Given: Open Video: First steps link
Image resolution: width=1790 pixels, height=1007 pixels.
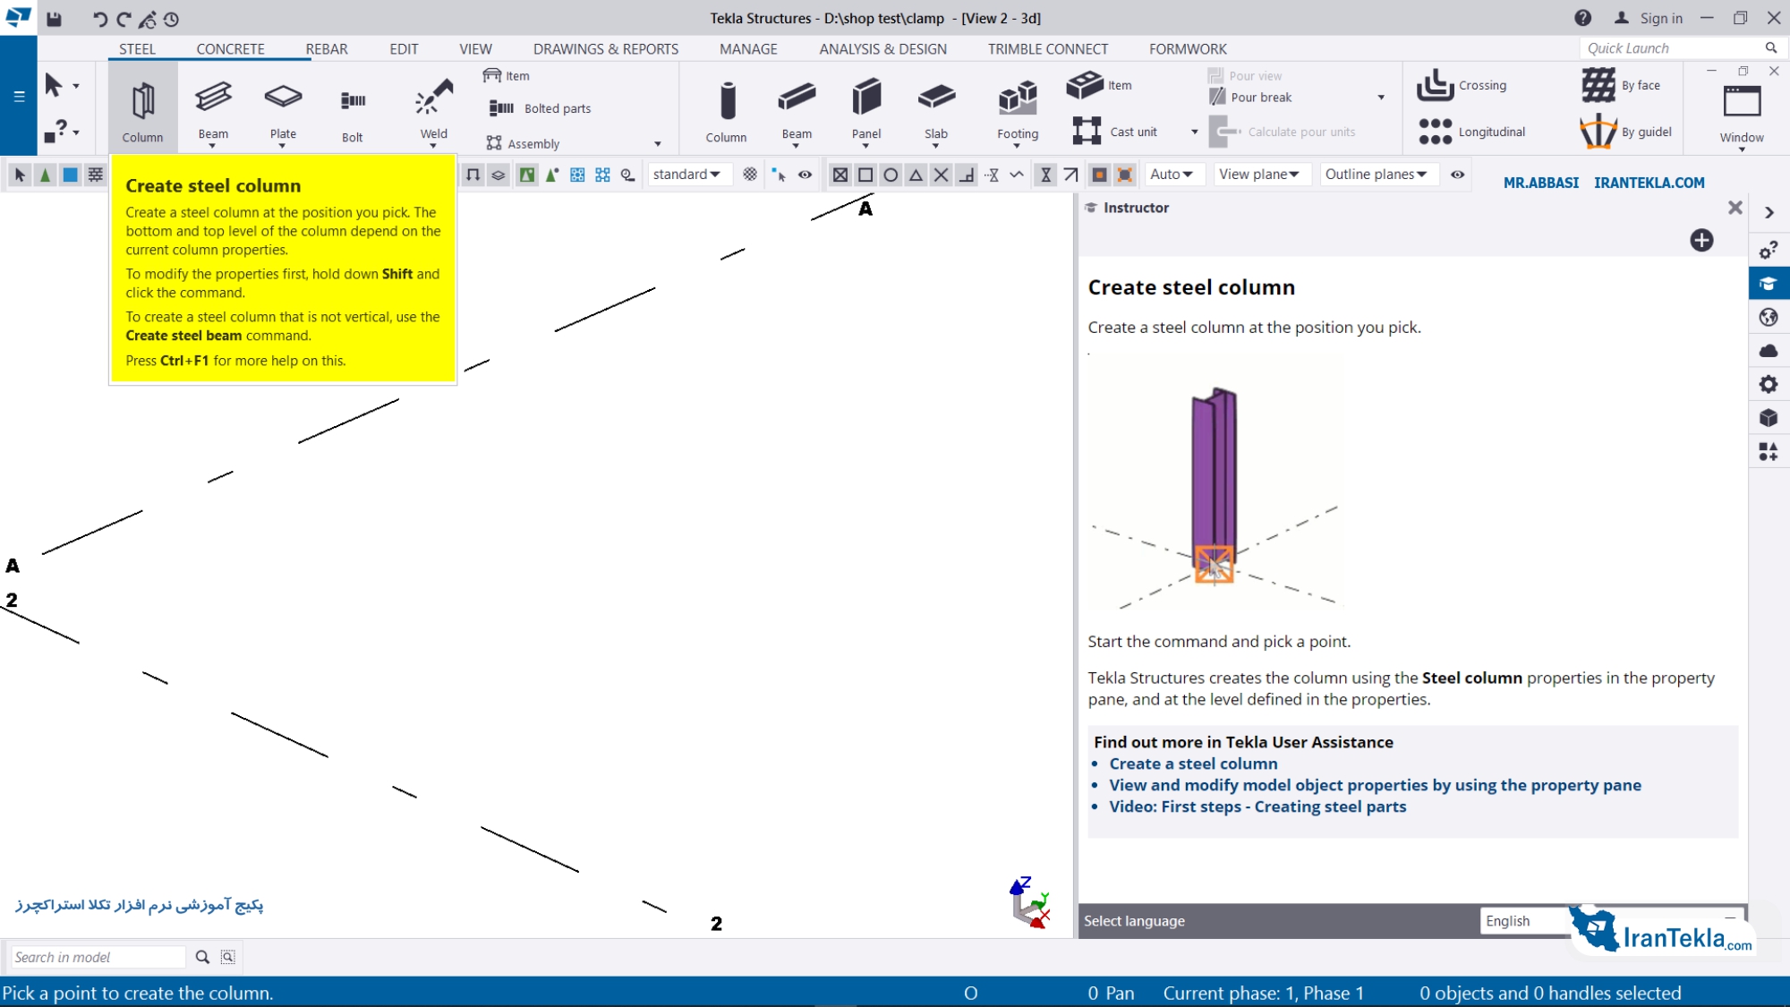Looking at the screenshot, I should click(x=1257, y=806).
